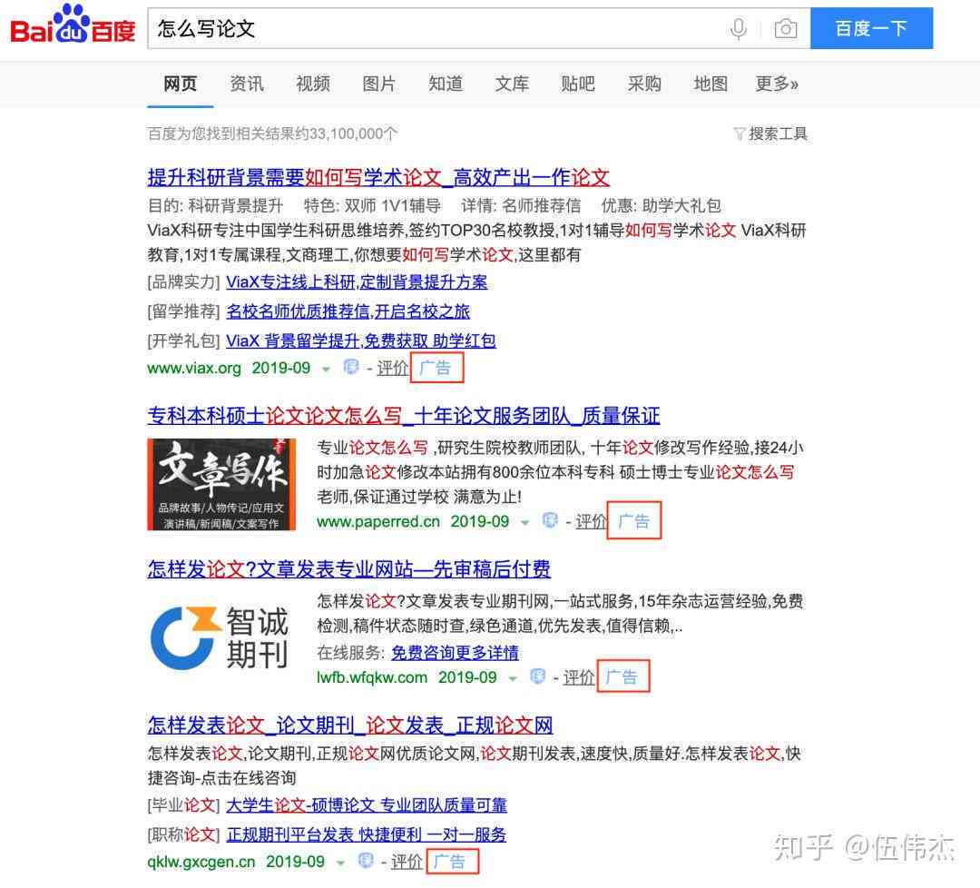Click the lwfb.wfqkw.com URL
980x888 pixels.
pyautogui.click(x=372, y=677)
